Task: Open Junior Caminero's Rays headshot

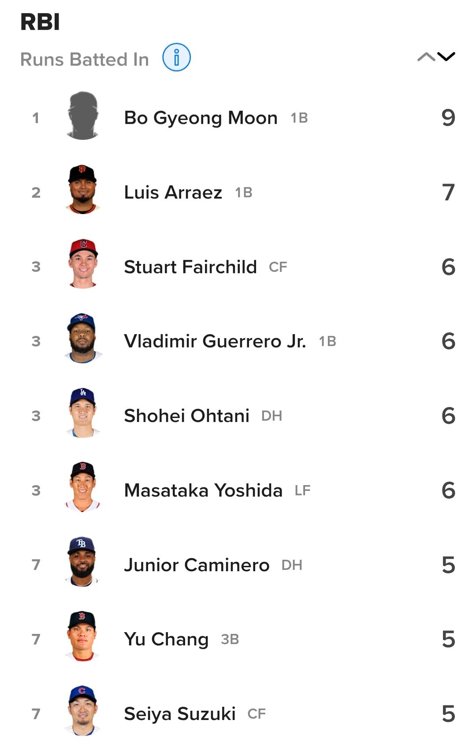Action: tap(83, 562)
